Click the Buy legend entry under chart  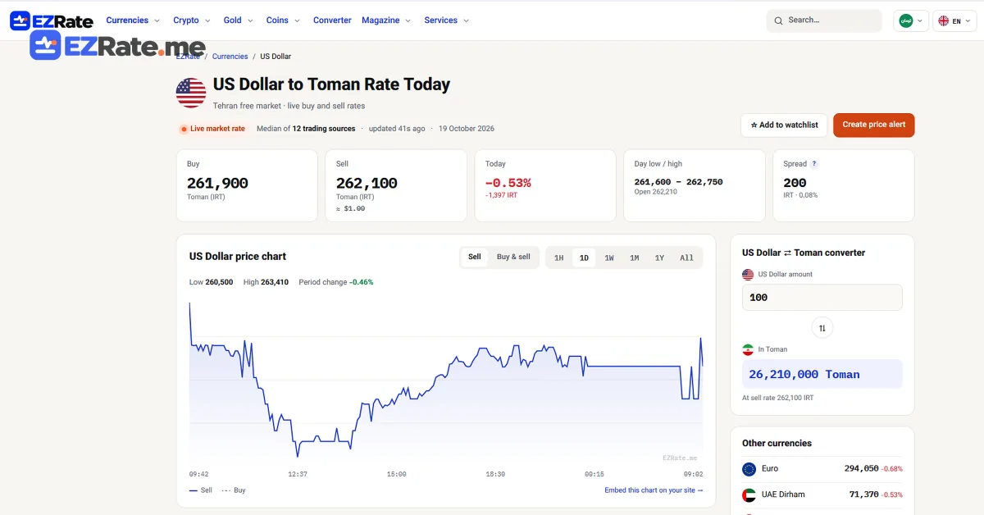(234, 490)
